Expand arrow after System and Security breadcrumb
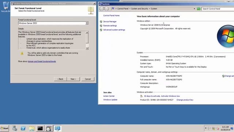Image resolution: width=234 pixels, height=132 pixels. pos(150,9)
